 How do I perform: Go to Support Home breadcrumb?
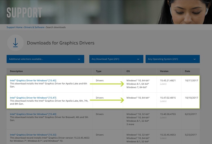click(14, 27)
